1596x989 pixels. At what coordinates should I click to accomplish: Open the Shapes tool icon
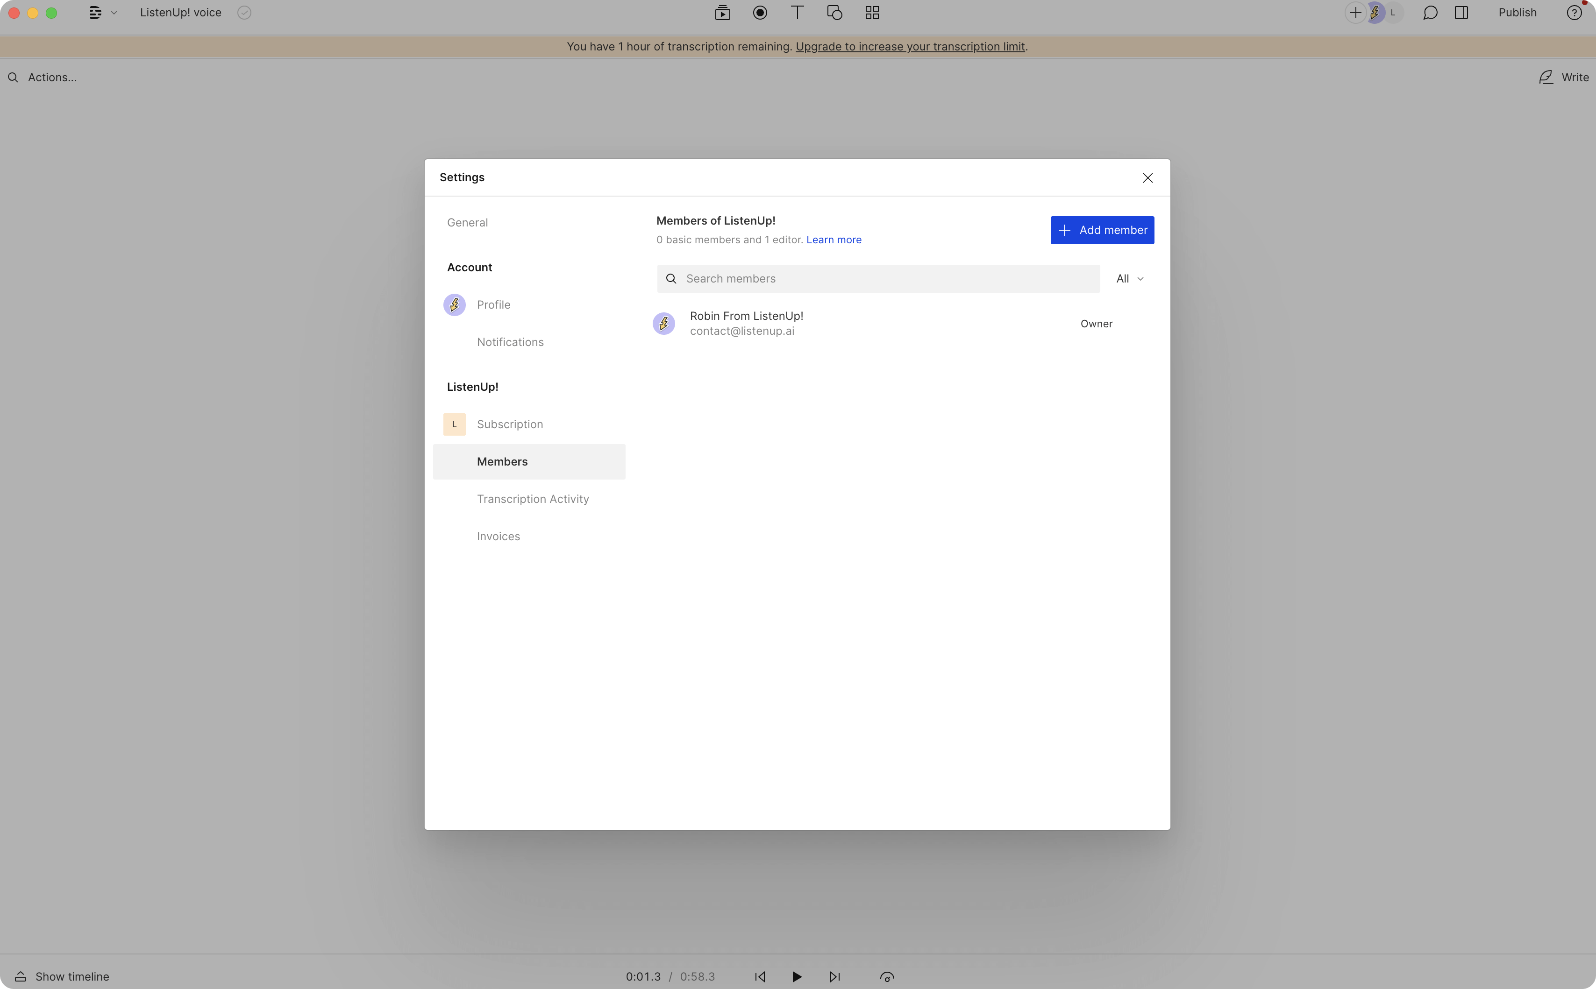(x=834, y=13)
